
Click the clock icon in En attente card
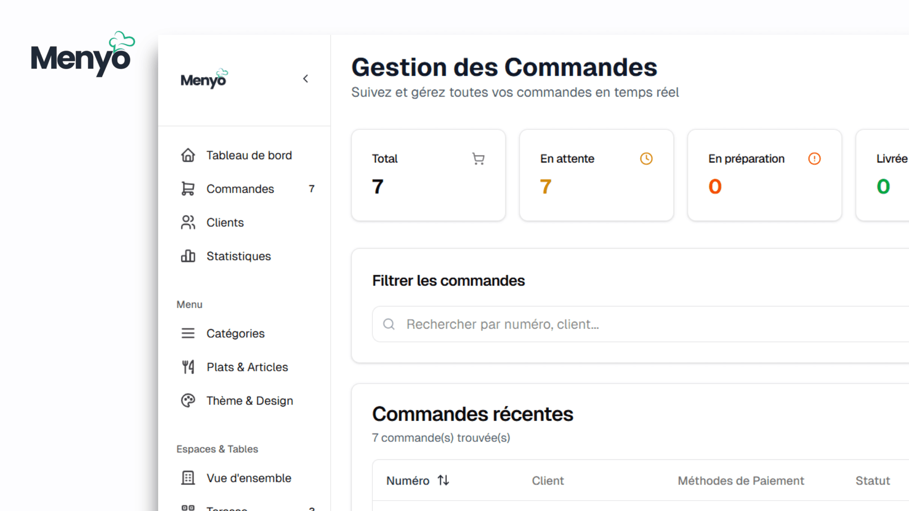[x=646, y=159]
